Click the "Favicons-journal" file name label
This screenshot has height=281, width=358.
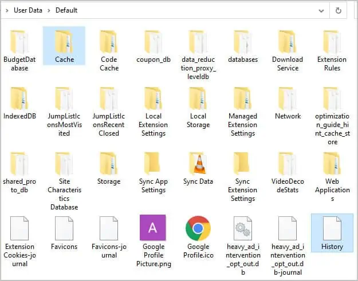point(109,251)
